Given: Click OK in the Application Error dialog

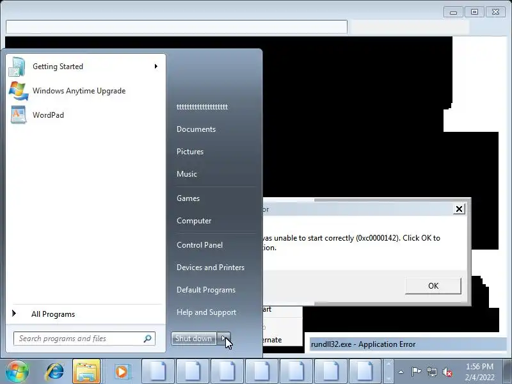Looking at the screenshot, I should click(433, 286).
